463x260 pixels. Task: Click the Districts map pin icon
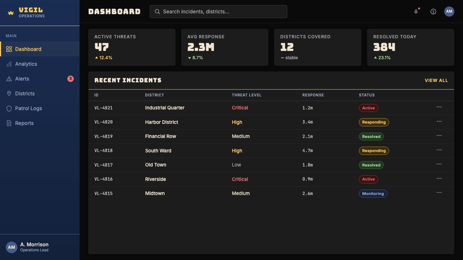9,94
